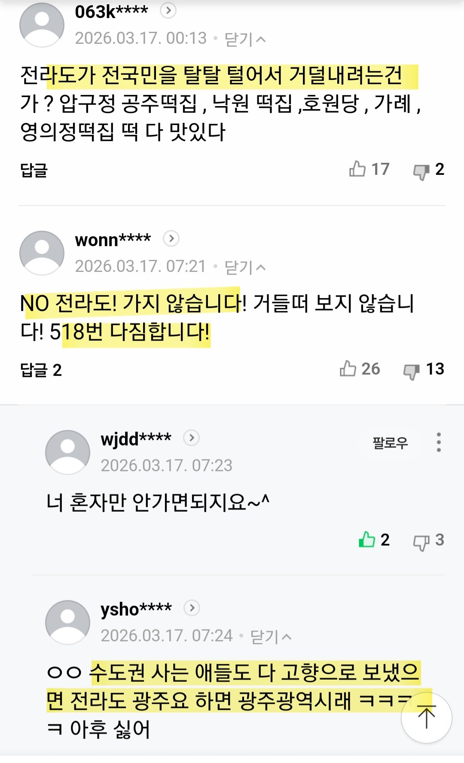Open profile arrow next to 063k****
464x763 pixels.
point(168,10)
